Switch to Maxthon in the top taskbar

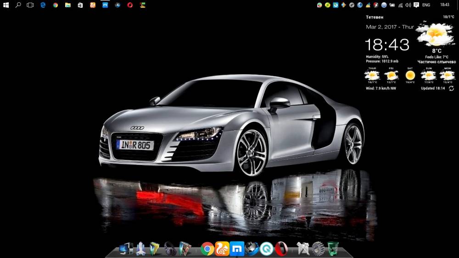[105, 5]
